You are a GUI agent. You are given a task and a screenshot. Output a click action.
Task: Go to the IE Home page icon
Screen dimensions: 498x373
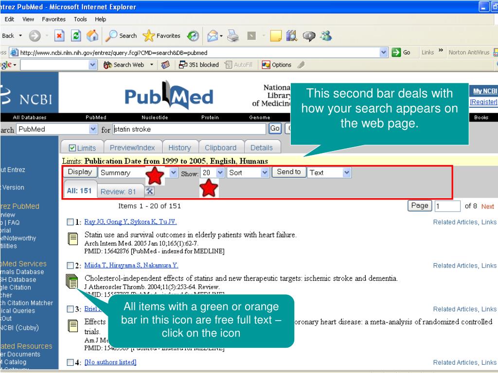point(92,35)
